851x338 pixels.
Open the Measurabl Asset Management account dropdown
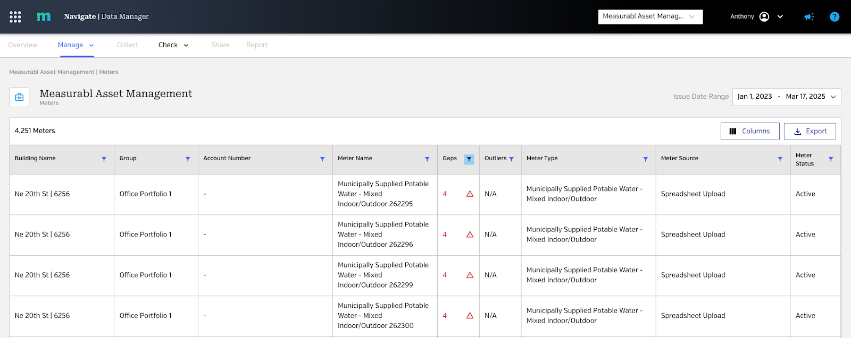[650, 16]
